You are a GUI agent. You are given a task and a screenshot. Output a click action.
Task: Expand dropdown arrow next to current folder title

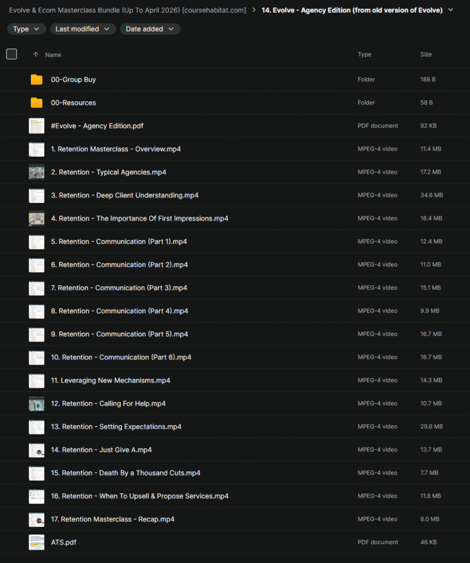click(x=451, y=10)
